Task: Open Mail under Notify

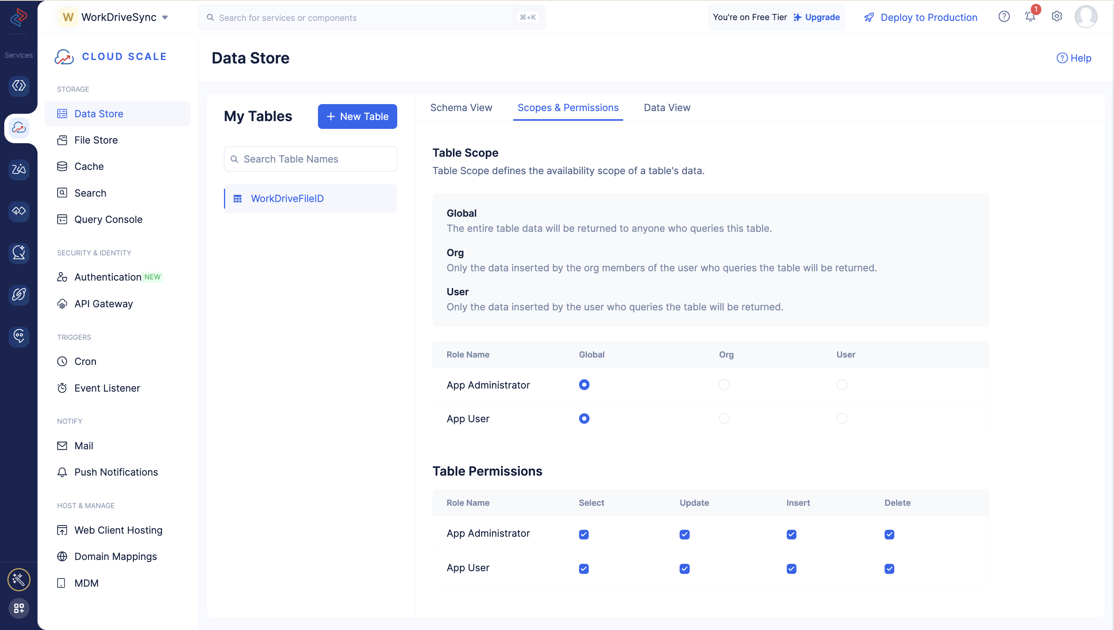Action: pyautogui.click(x=117, y=446)
